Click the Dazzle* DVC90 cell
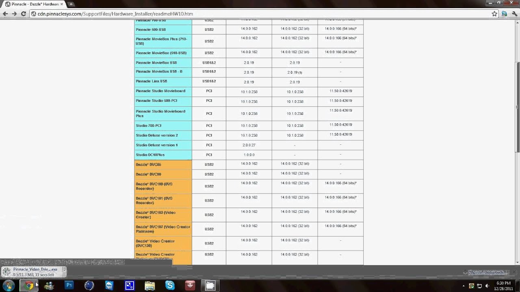The height and width of the screenshot is (292, 520). point(163,174)
